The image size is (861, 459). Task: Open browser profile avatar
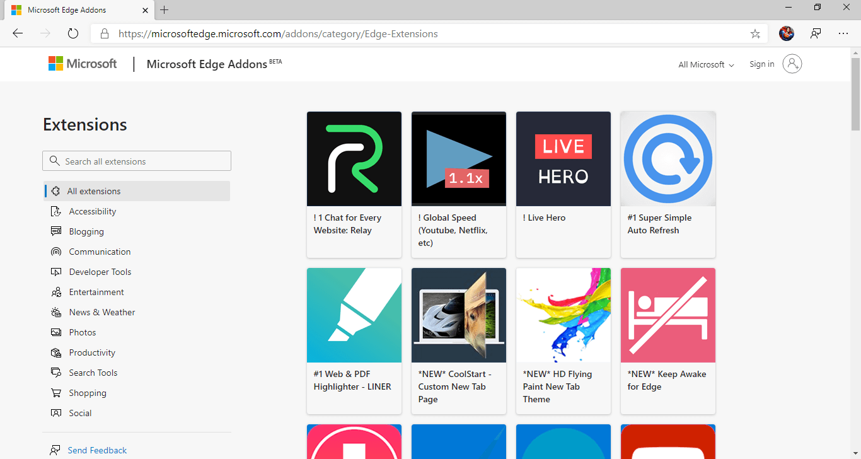point(787,33)
